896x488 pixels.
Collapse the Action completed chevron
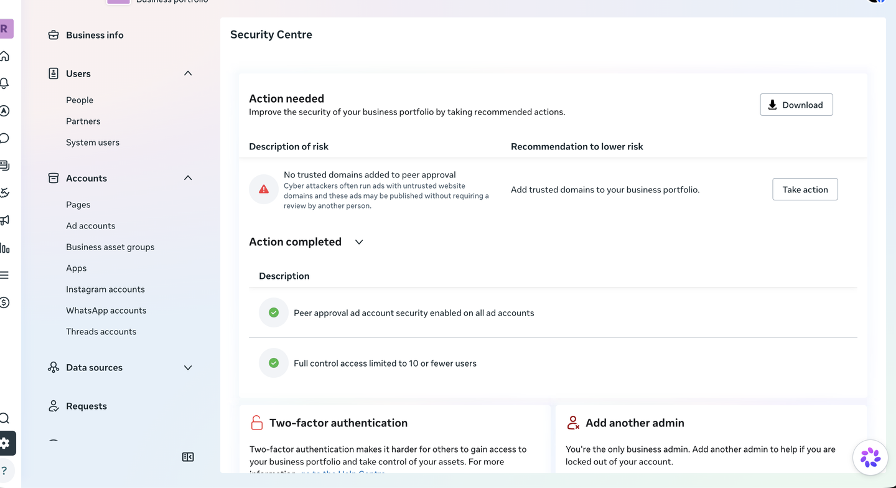tap(359, 242)
